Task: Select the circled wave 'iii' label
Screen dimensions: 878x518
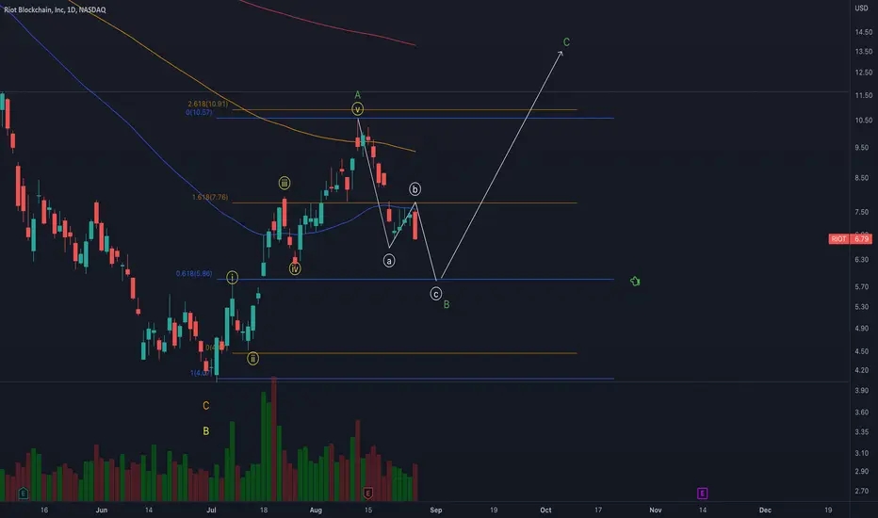Action: pos(285,183)
